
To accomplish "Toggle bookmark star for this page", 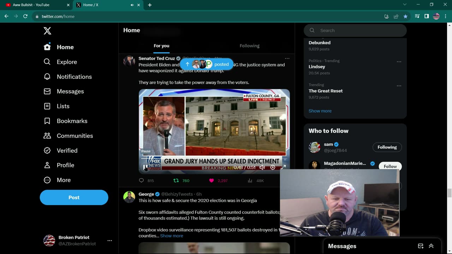I will [405, 16].
